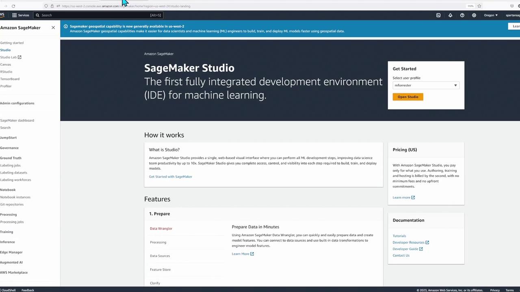The width and height of the screenshot is (520, 292).
Task: Reload the page using the browser refresh icon
Action: click(x=13, y=6)
